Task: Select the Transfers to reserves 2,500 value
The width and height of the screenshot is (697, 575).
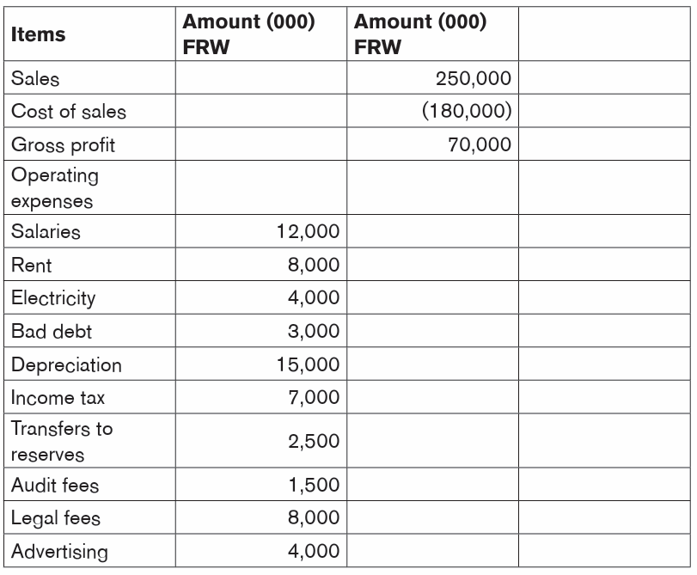Action: click(x=314, y=441)
